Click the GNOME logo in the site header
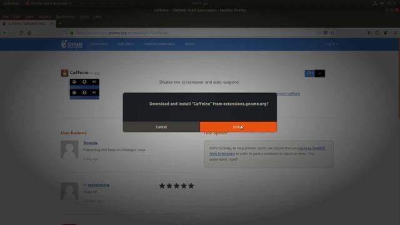The height and width of the screenshot is (225, 400). point(72,44)
